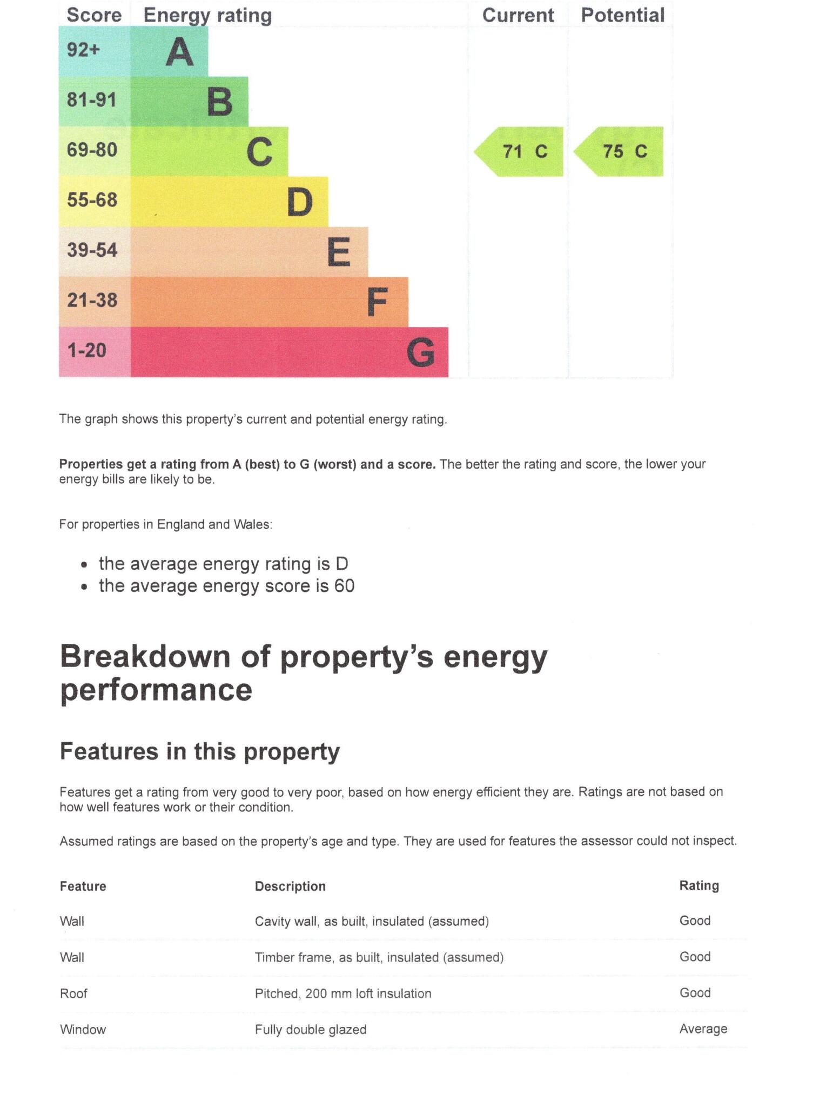This screenshot has width=813, height=1107.
Task: Click the Features in this property heading
Action: [200, 751]
